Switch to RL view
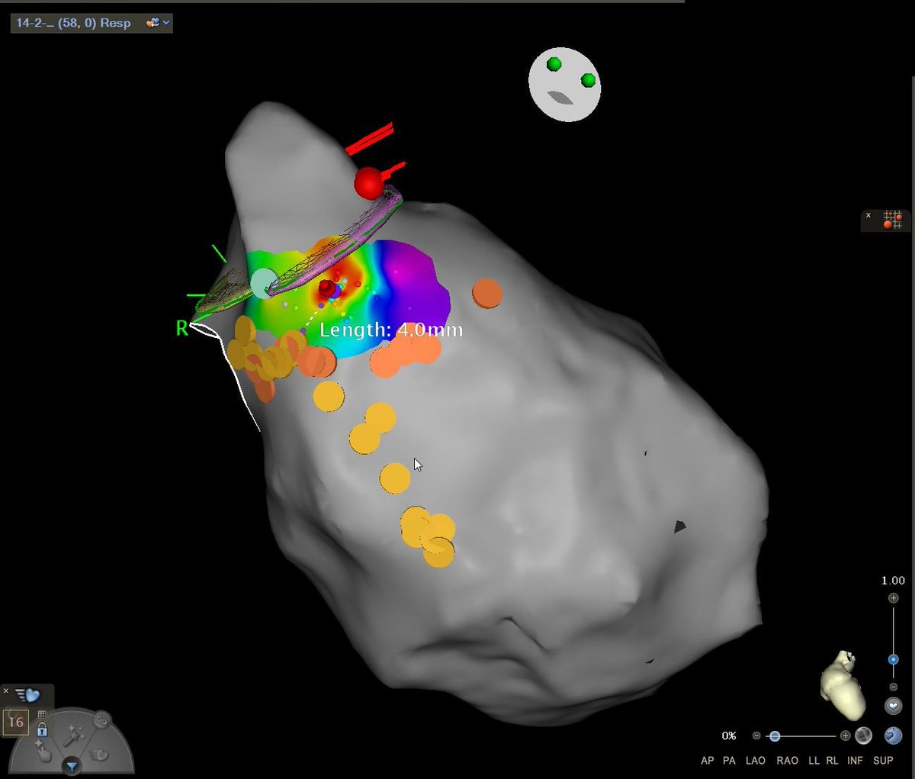Screen dimensions: 915x779 (832, 761)
